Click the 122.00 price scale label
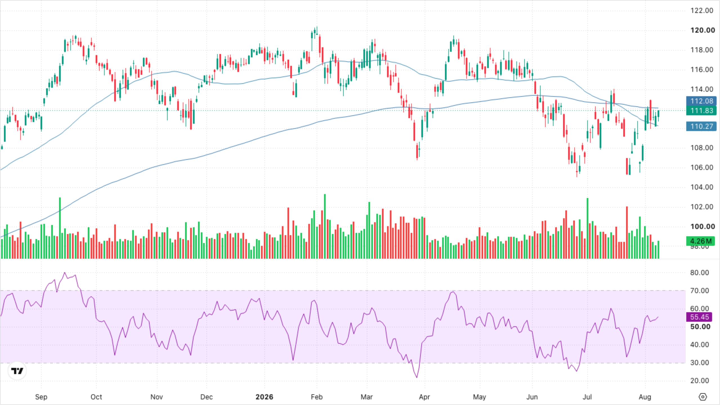This screenshot has width=720, height=405. 702,10
